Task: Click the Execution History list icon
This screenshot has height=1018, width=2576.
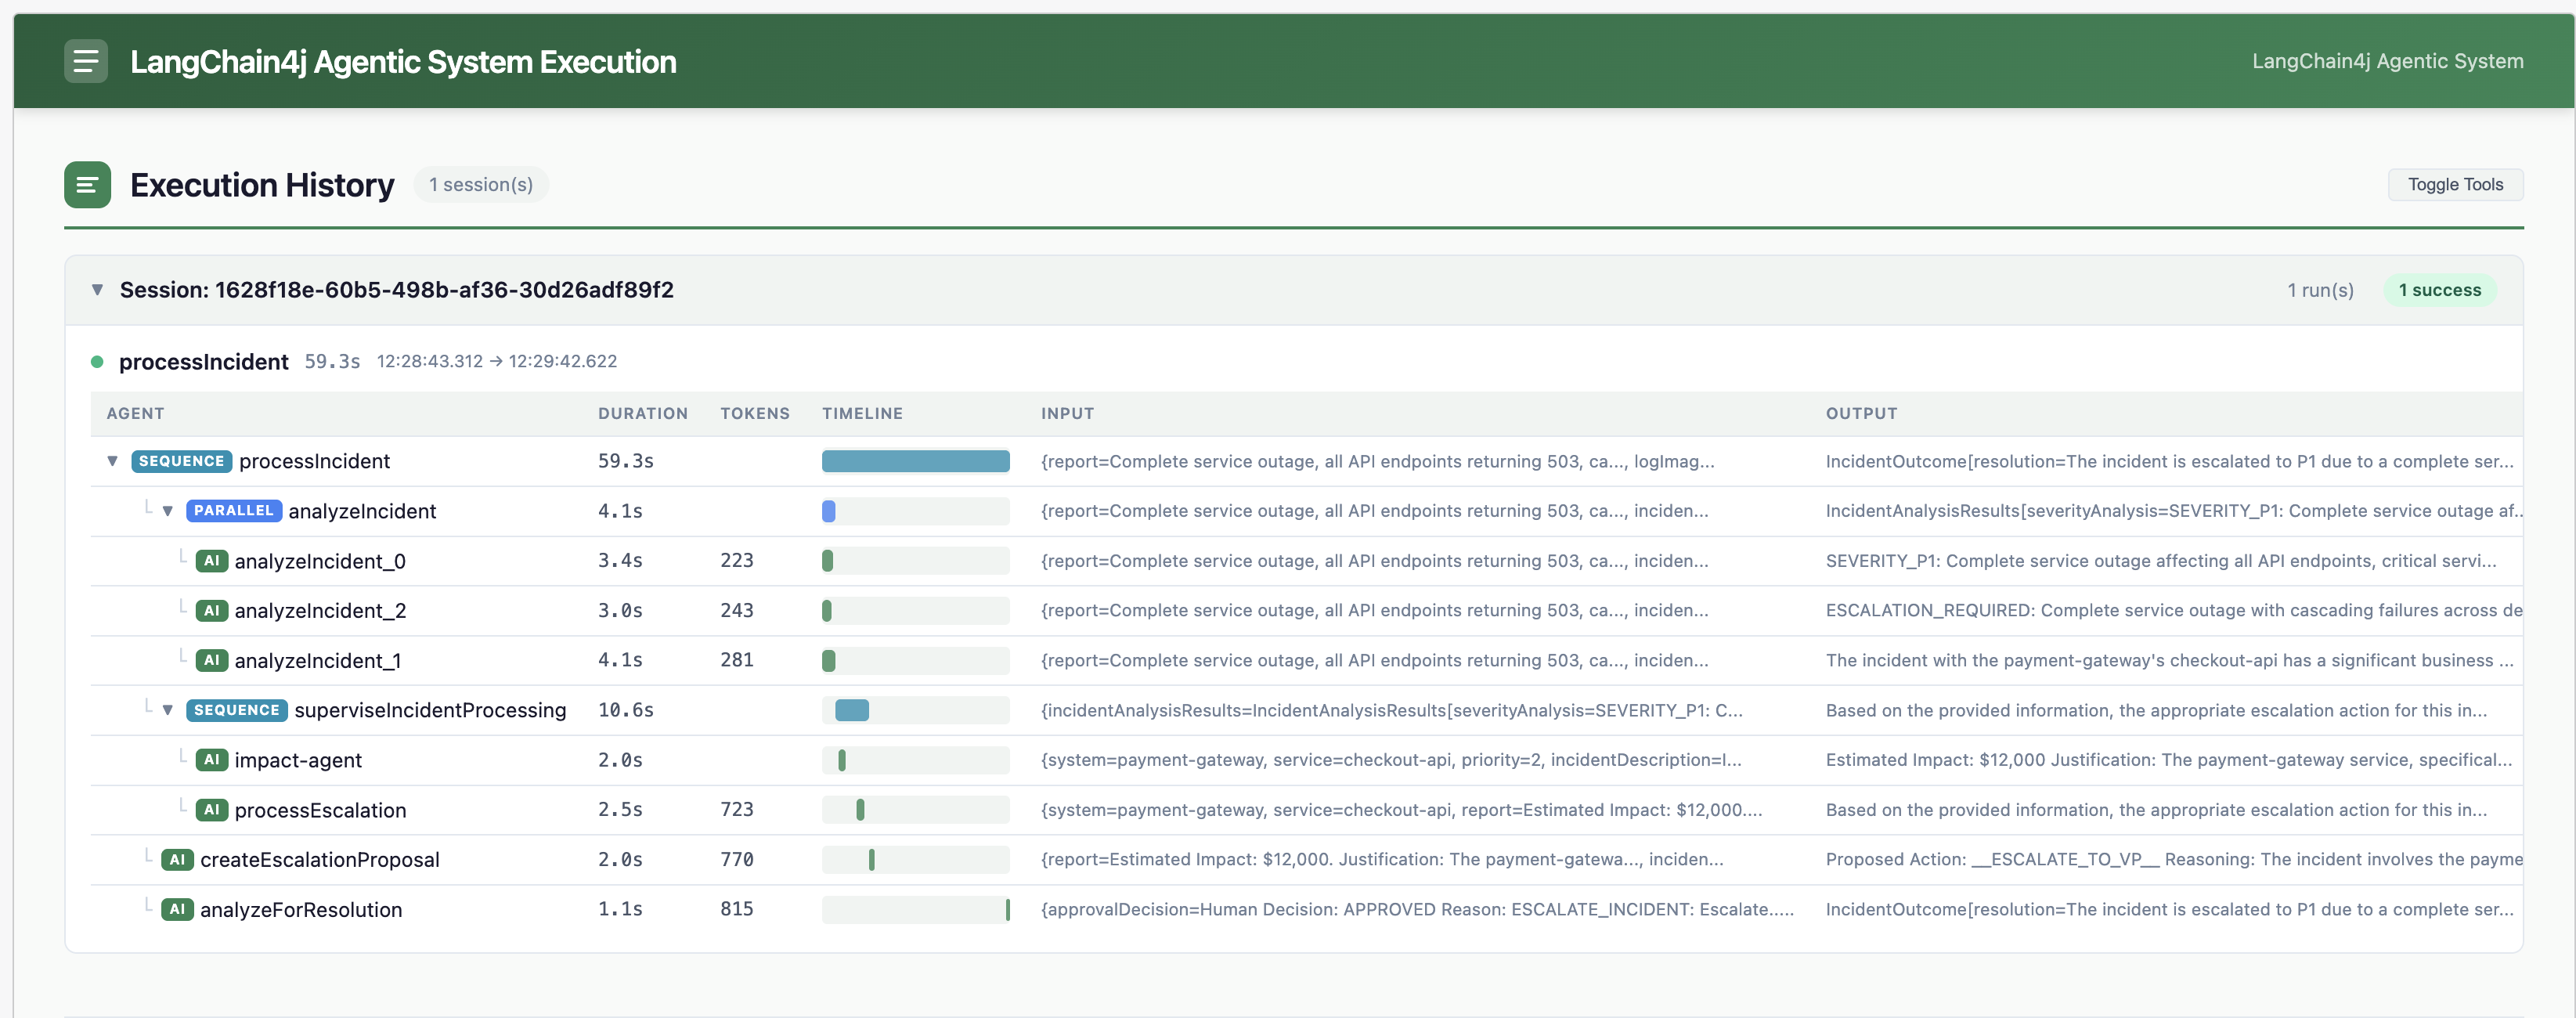Action: (x=87, y=185)
